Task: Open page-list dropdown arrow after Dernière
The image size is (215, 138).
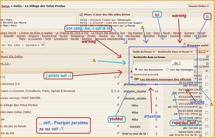Action: coord(43,45)
